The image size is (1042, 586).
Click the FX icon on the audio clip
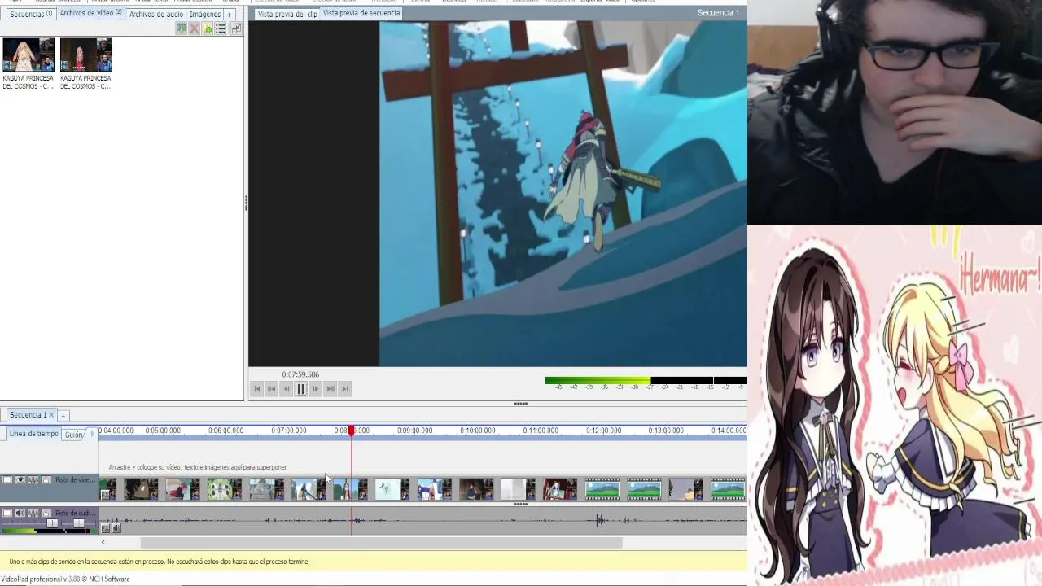tap(106, 528)
